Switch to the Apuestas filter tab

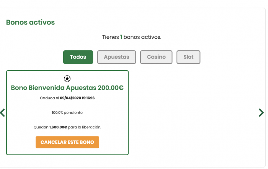tap(116, 57)
